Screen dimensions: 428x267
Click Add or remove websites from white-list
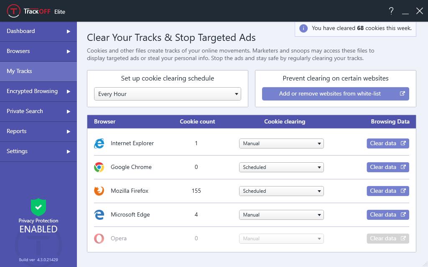335,94
